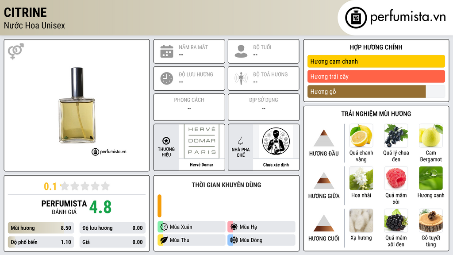Viewport: 453px width, 255px height.
Task: Click the green 4.8 Perfumista rating
Action: [100, 207]
